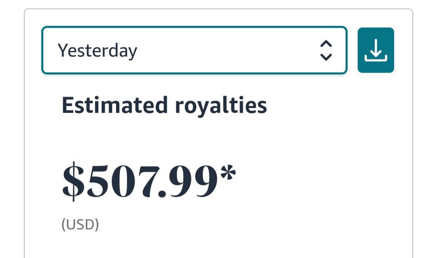Download the royalties report
This screenshot has width=437, height=258.
376,50
